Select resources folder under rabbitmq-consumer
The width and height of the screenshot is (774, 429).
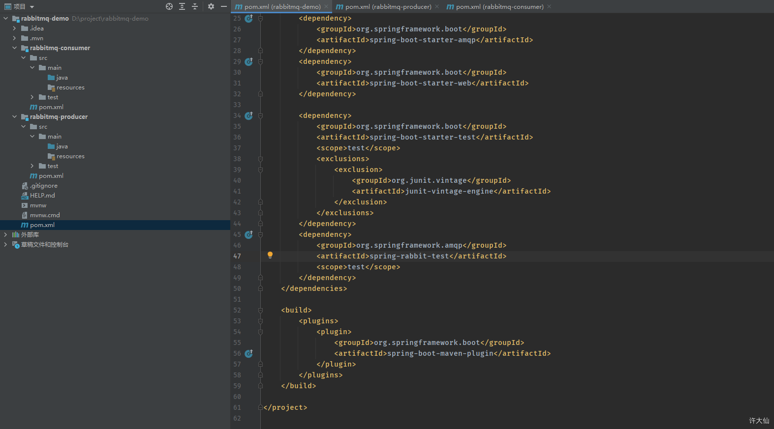click(66, 87)
